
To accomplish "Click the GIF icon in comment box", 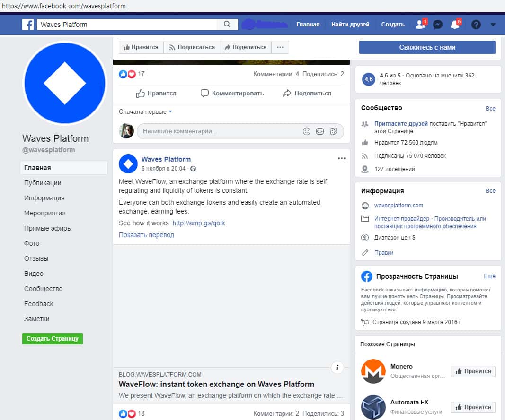I will [320, 131].
